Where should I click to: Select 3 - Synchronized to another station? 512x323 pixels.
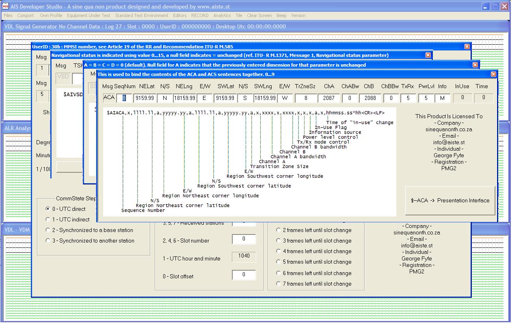tap(48, 241)
